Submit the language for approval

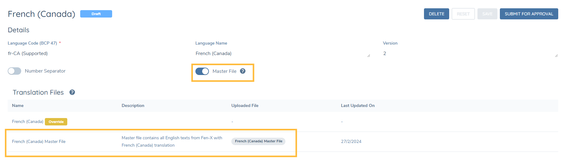[529, 14]
